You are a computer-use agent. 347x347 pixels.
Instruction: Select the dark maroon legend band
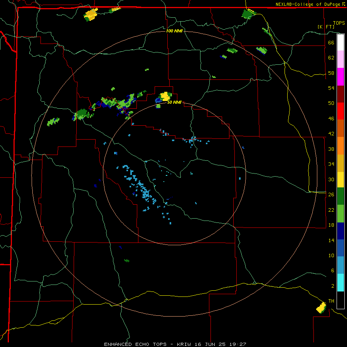click(340, 94)
